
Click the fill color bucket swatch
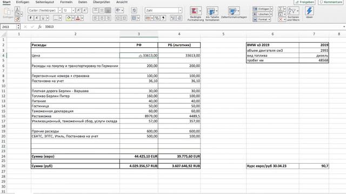tap(69, 18)
